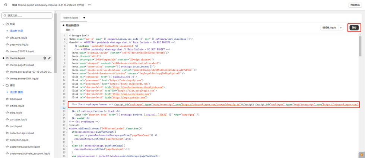
Task: Click the unsaved dot on theme.liquid tab
Action: point(84,17)
